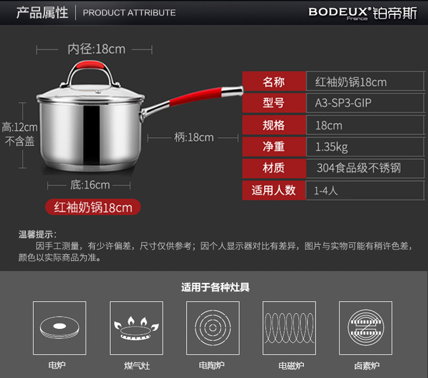The width and height of the screenshot is (428, 378).
Task: Click the 适用于各种灶具 heading
Action: coord(215,287)
